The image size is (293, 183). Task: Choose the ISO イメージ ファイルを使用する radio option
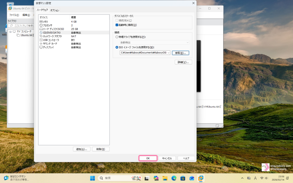coord(117,47)
